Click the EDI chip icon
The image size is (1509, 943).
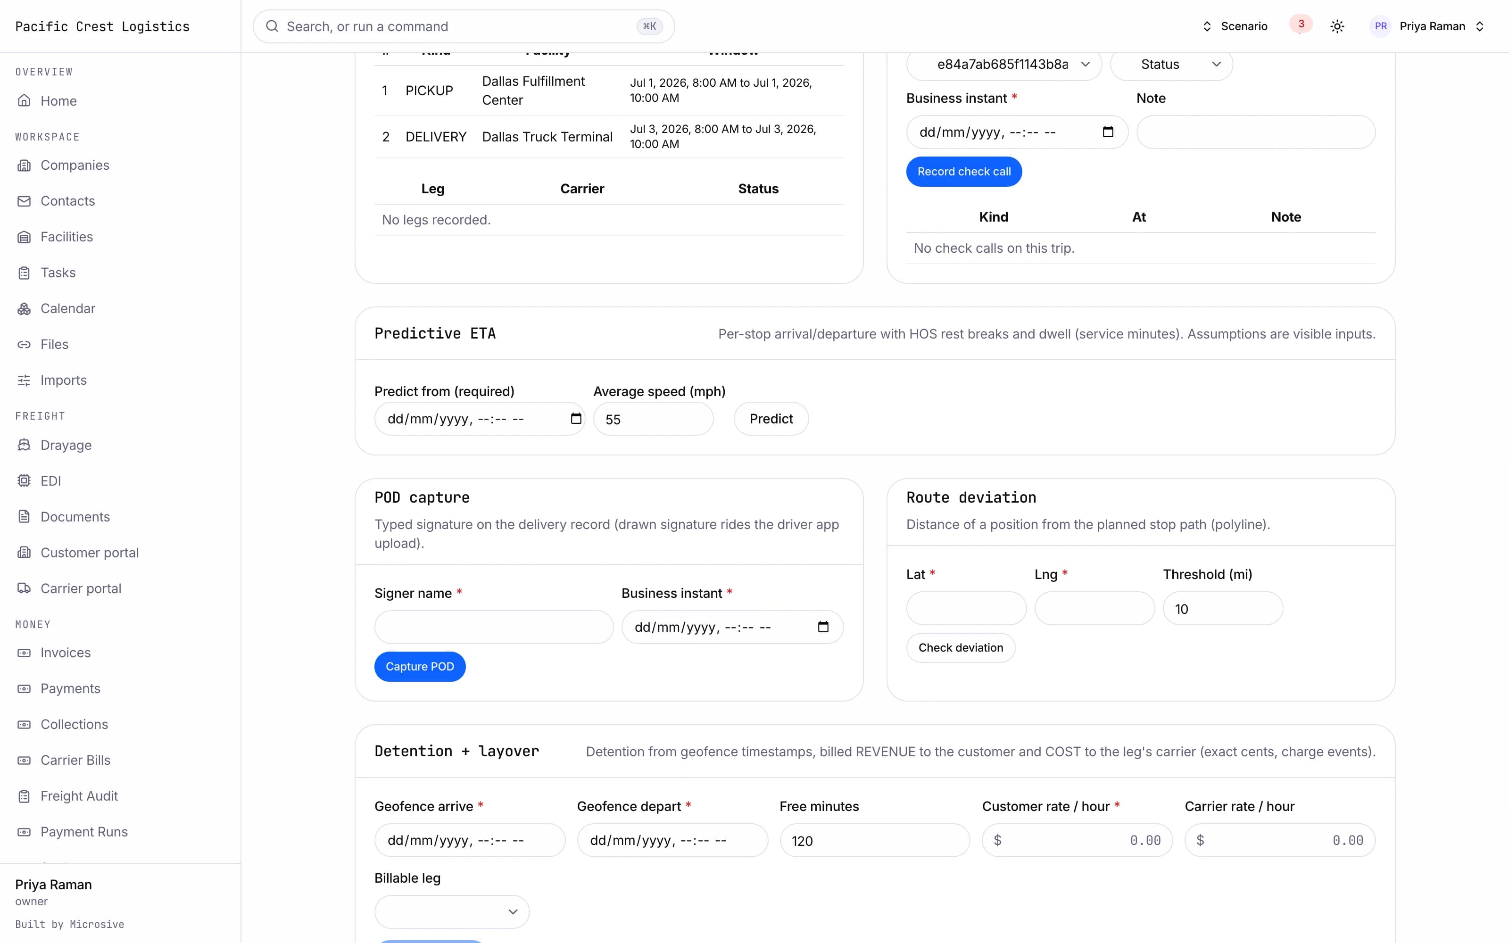24,481
